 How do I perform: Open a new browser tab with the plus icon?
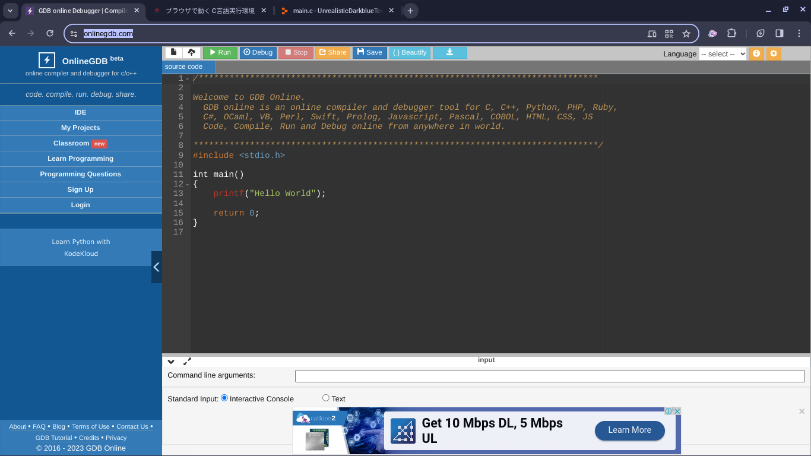tap(410, 11)
